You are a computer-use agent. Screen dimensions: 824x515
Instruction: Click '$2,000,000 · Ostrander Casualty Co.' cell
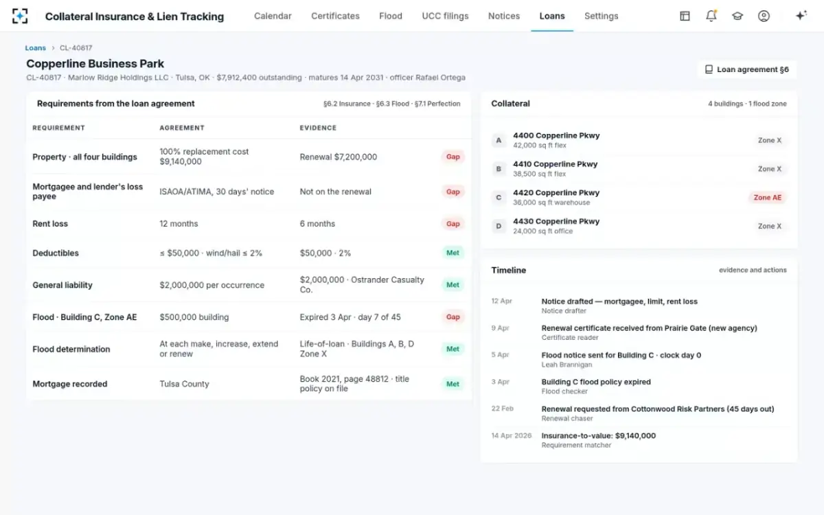pyautogui.click(x=363, y=285)
